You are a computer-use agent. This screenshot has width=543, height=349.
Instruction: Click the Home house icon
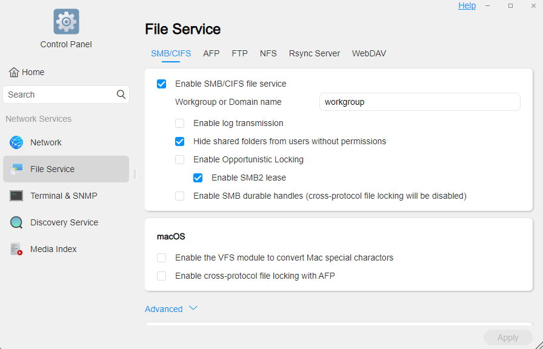tap(13, 72)
